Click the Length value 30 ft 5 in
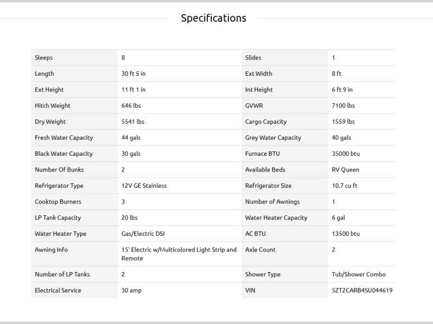The width and height of the screenshot is (433, 324). pyautogui.click(x=134, y=74)
